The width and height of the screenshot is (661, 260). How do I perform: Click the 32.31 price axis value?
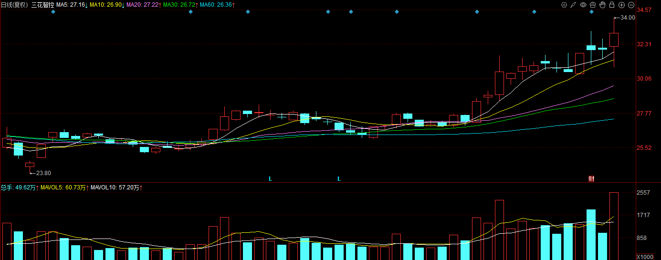[x=644, y=44]
